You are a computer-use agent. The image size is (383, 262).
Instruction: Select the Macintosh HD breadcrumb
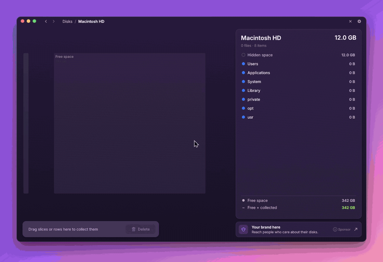coord(91,22)
